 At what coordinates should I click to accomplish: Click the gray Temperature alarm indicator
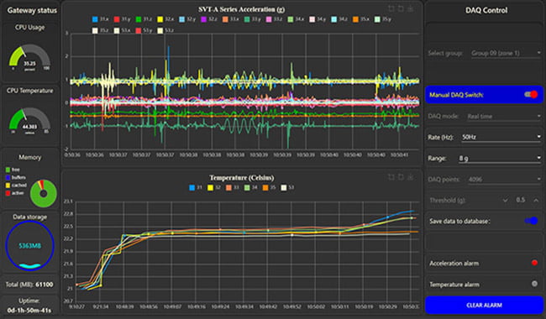(534, 284)
